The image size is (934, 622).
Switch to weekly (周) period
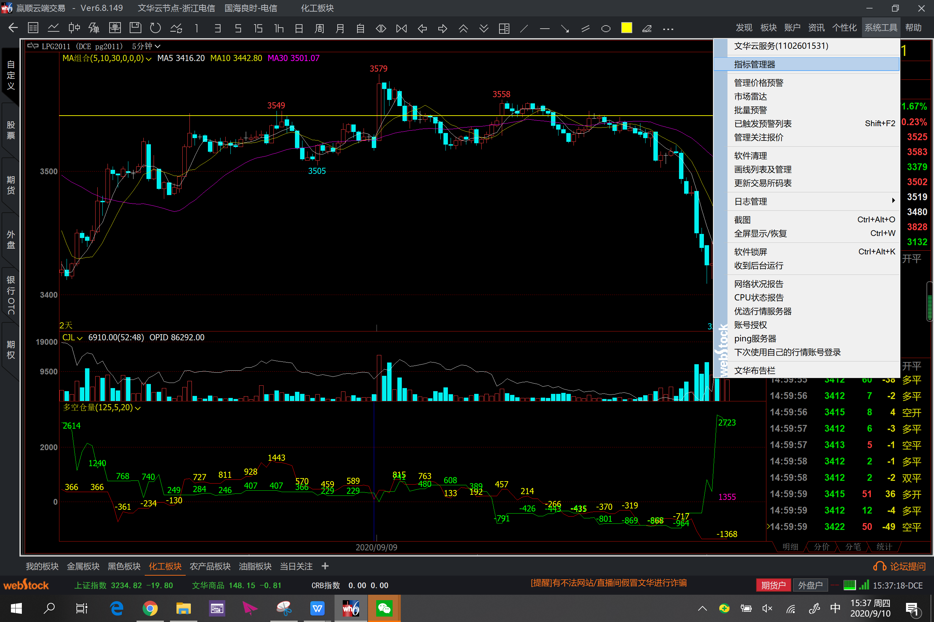click(x=319, y=28)
